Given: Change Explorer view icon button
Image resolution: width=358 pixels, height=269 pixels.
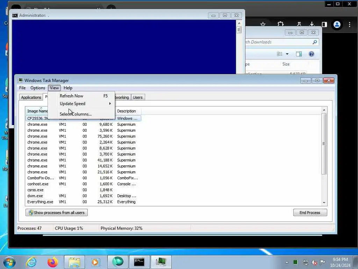Looking at the screenshot, I should pyautogui.click(x=279, y=54).
